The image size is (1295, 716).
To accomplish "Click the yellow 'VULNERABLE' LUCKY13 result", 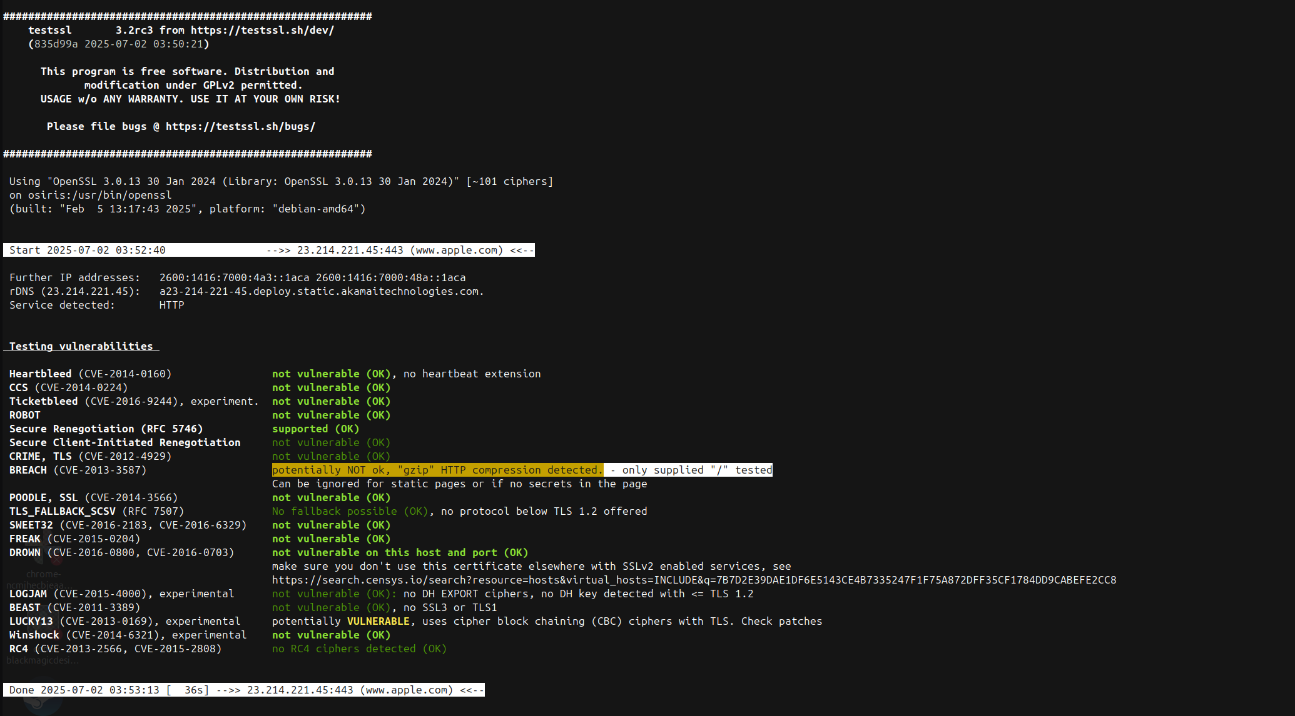I will point(378,621).
